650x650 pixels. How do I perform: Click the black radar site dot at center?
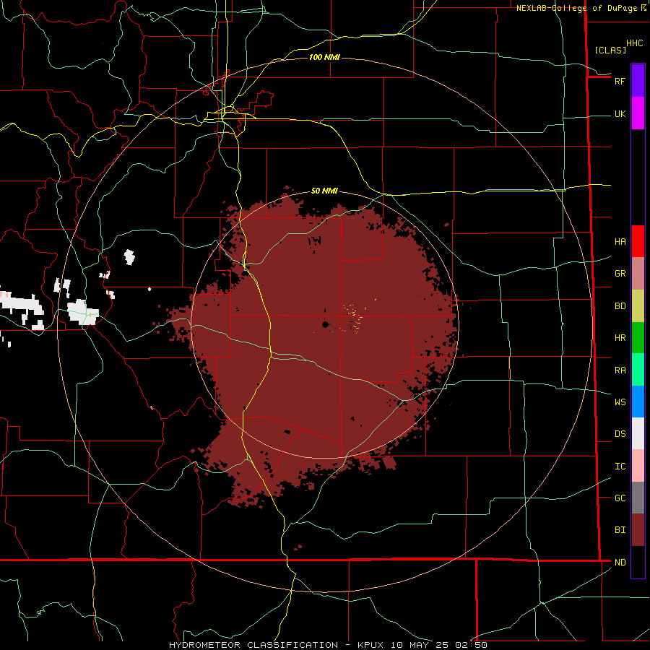click(x=325, y=324)
